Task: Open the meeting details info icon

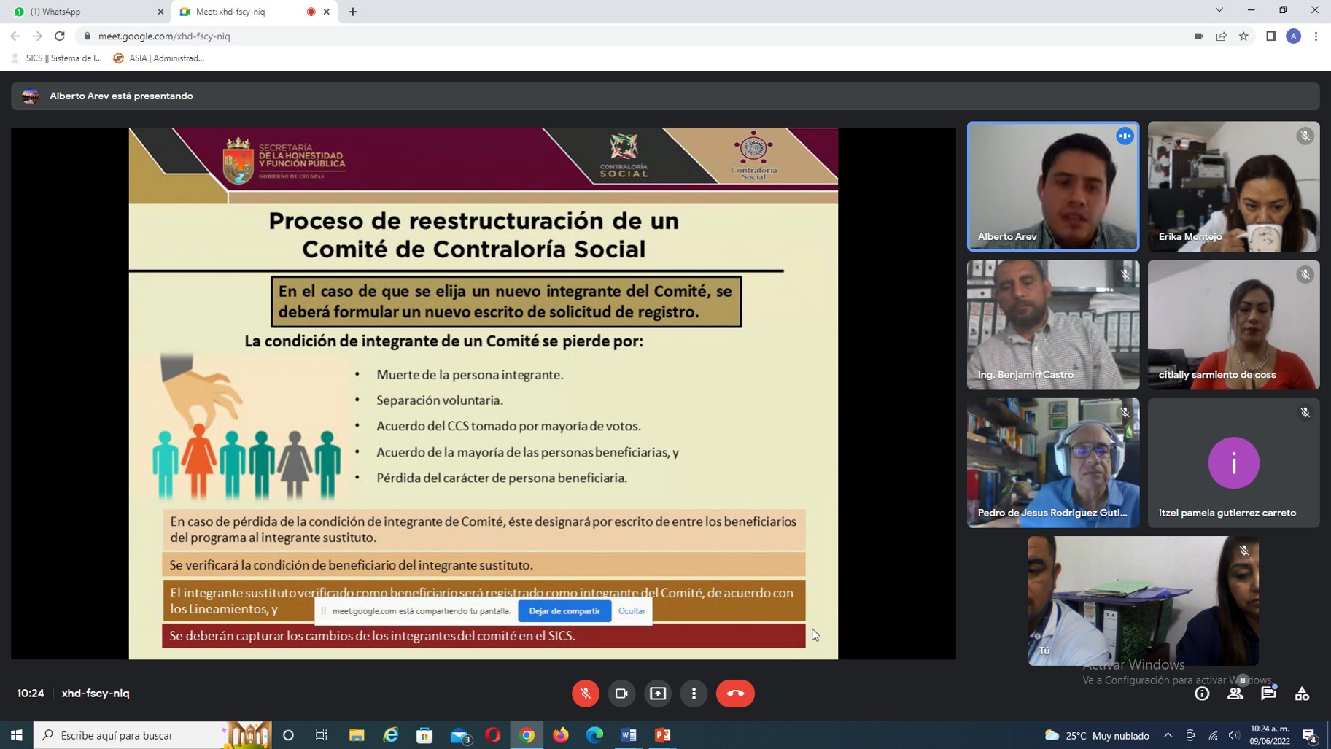Action: (x=1202, y=694)
